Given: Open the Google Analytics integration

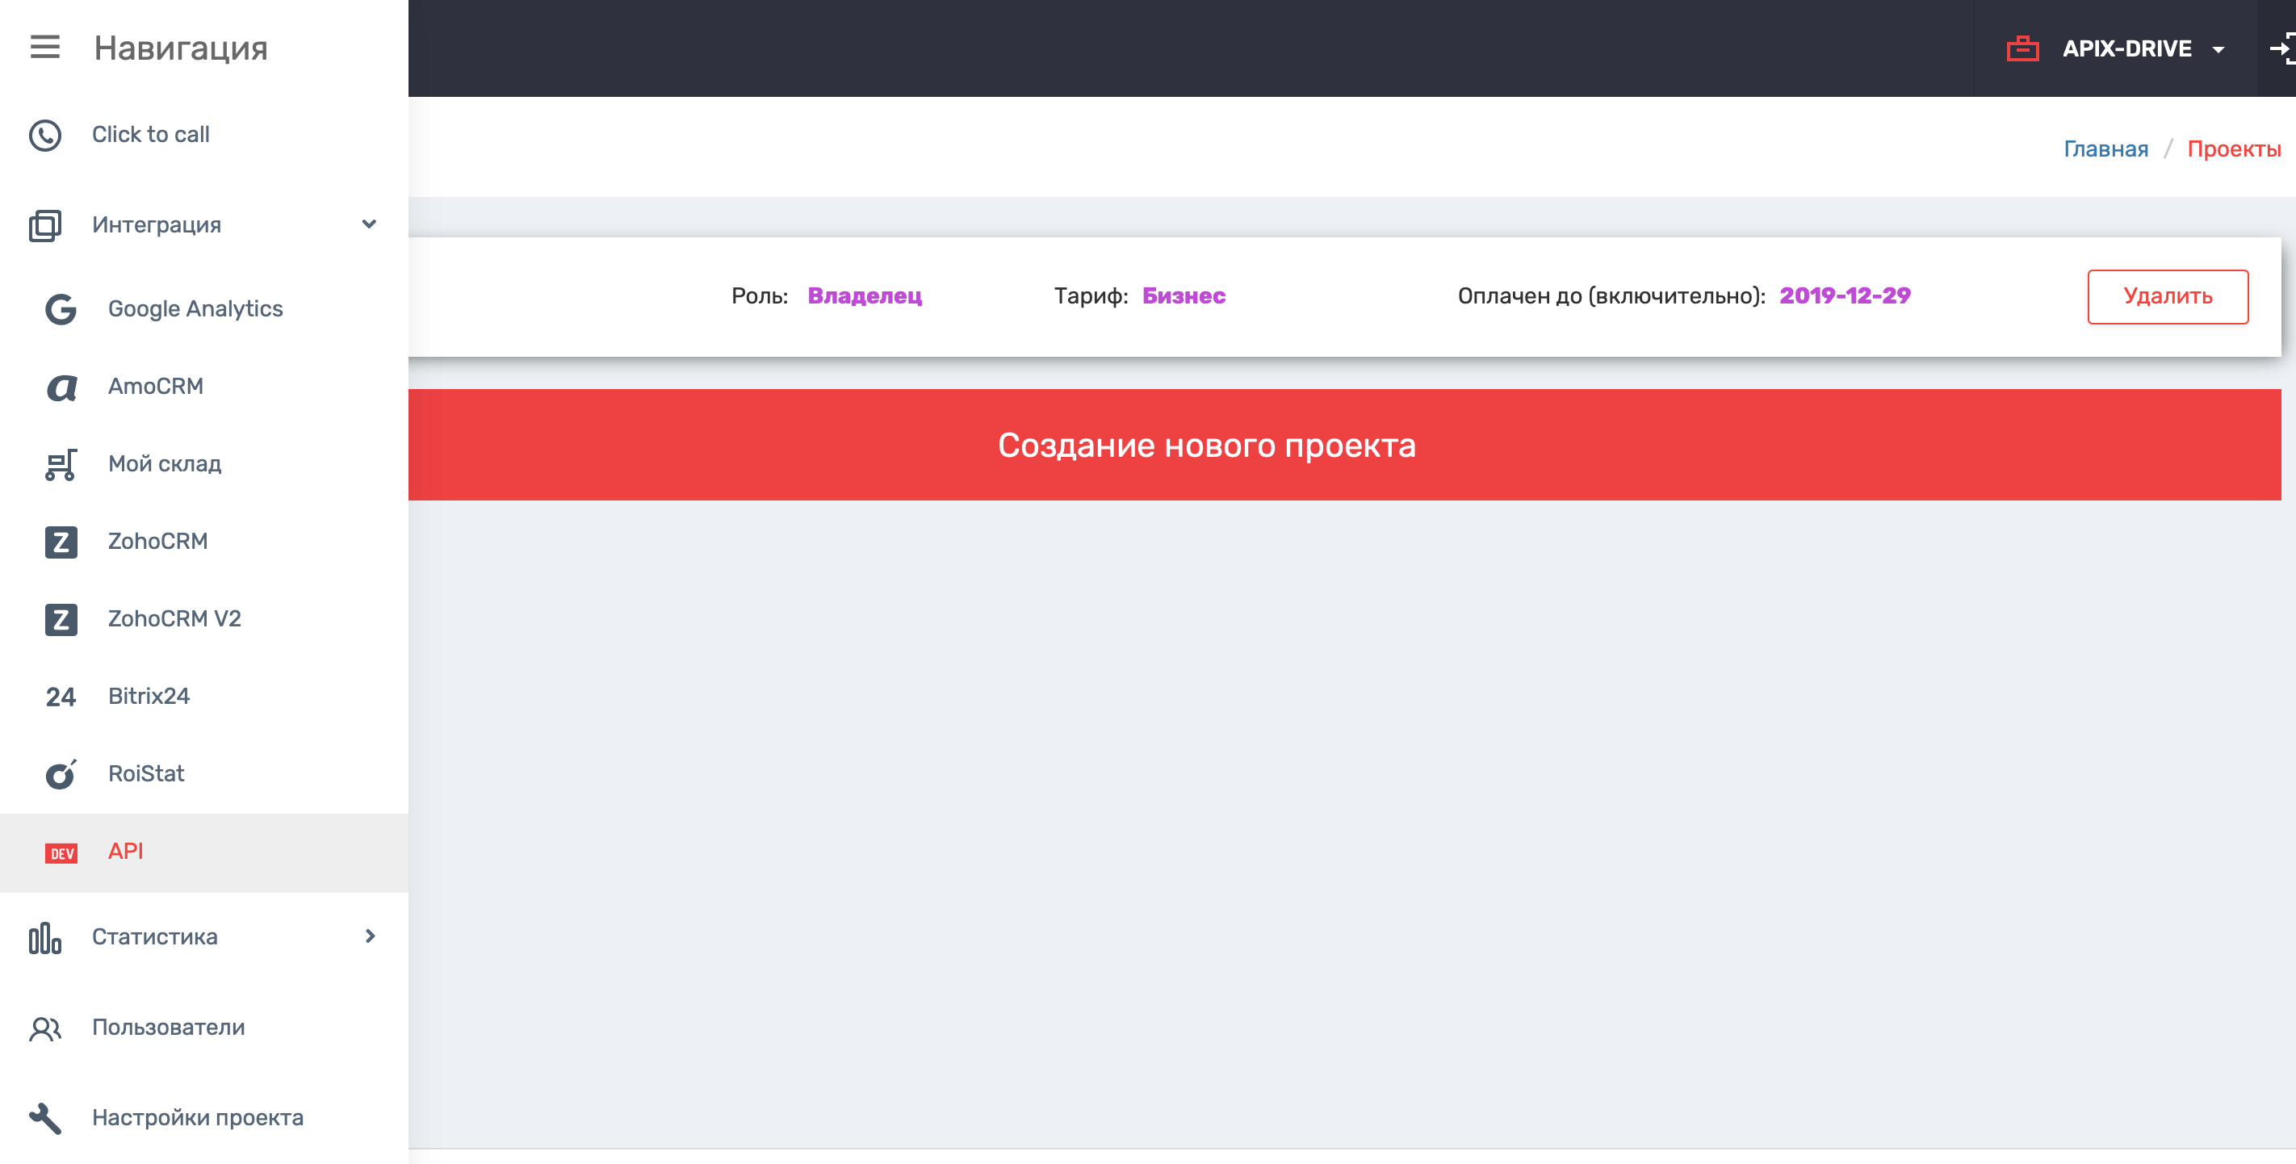Looking at the screenshot, I should point(196,308).
